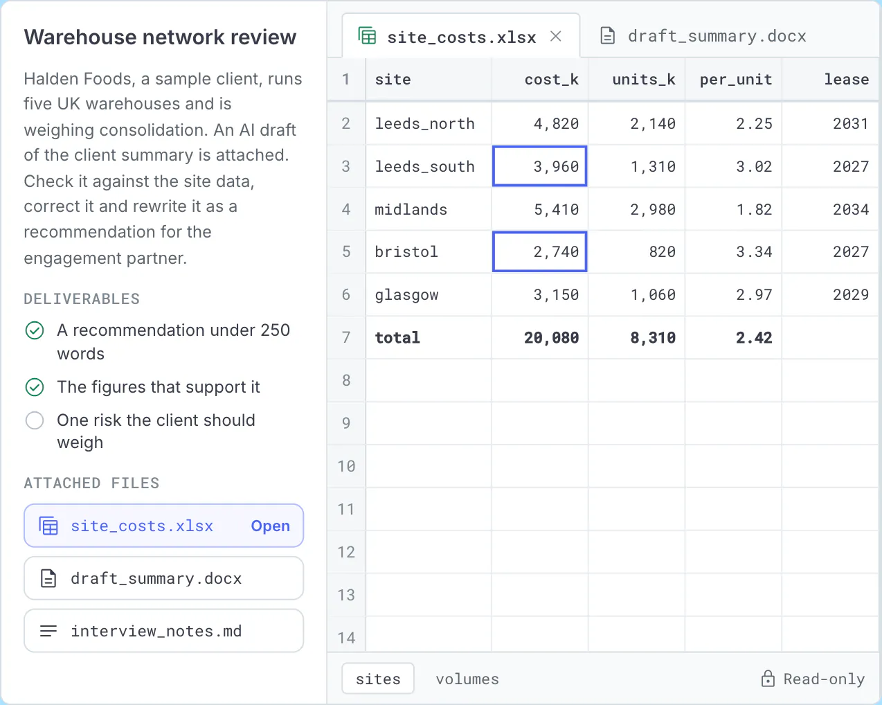Screen dimensions: 882x705
Task: Click the site column header
Action: coord(429,80)
